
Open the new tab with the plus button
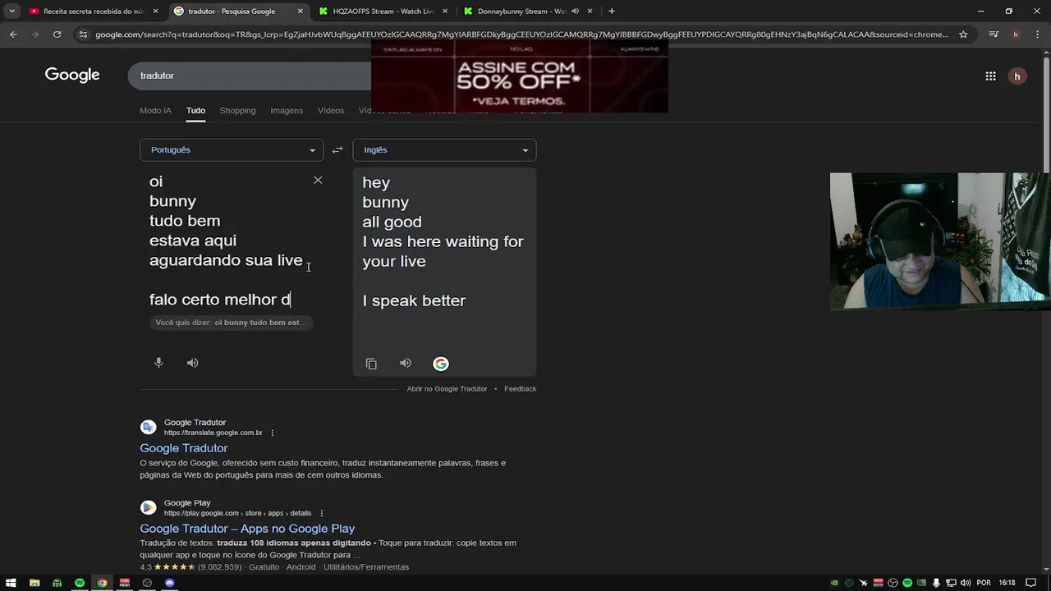click(612, 11)
